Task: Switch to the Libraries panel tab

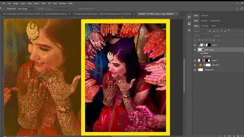Action: tap(204, 21)
